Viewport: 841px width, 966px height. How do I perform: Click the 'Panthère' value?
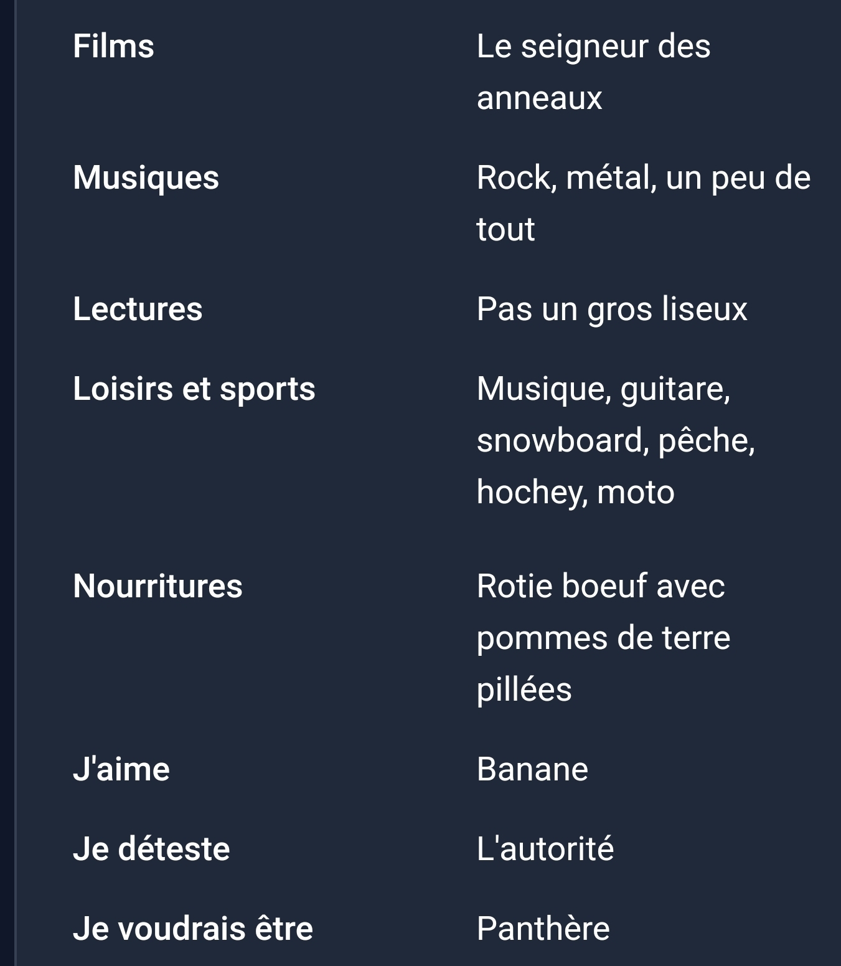pos(543,929)
